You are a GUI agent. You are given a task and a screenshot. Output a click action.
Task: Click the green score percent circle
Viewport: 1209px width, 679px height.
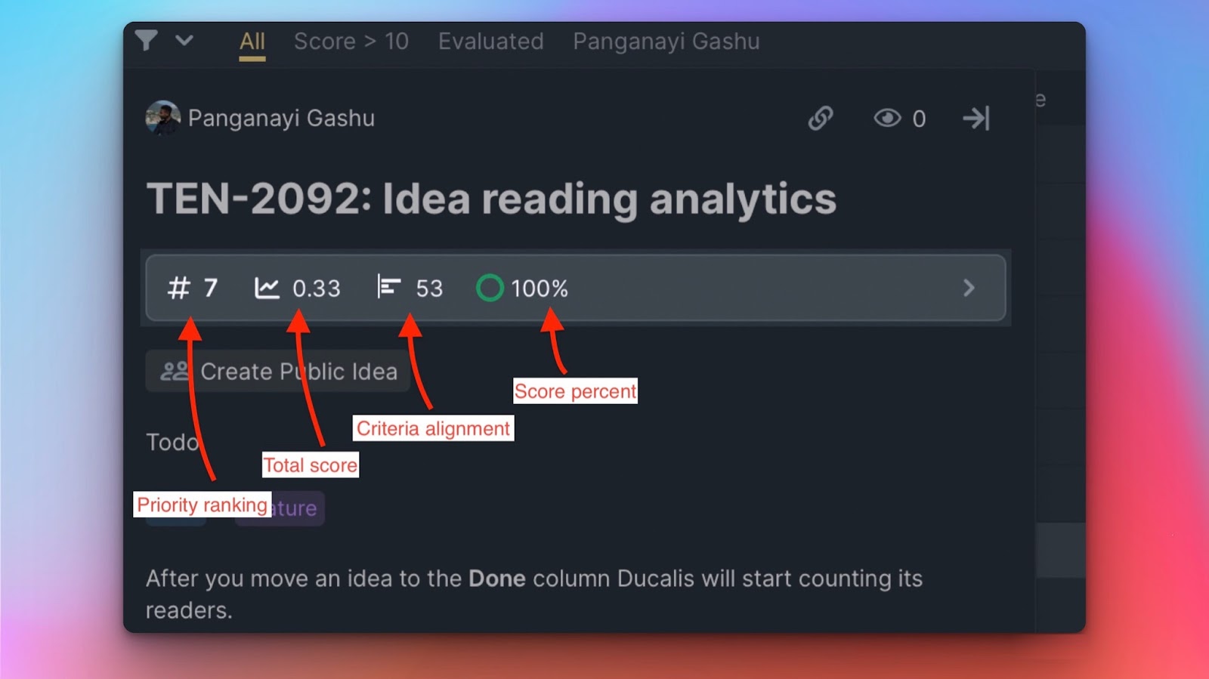click(x=490, y=288)
